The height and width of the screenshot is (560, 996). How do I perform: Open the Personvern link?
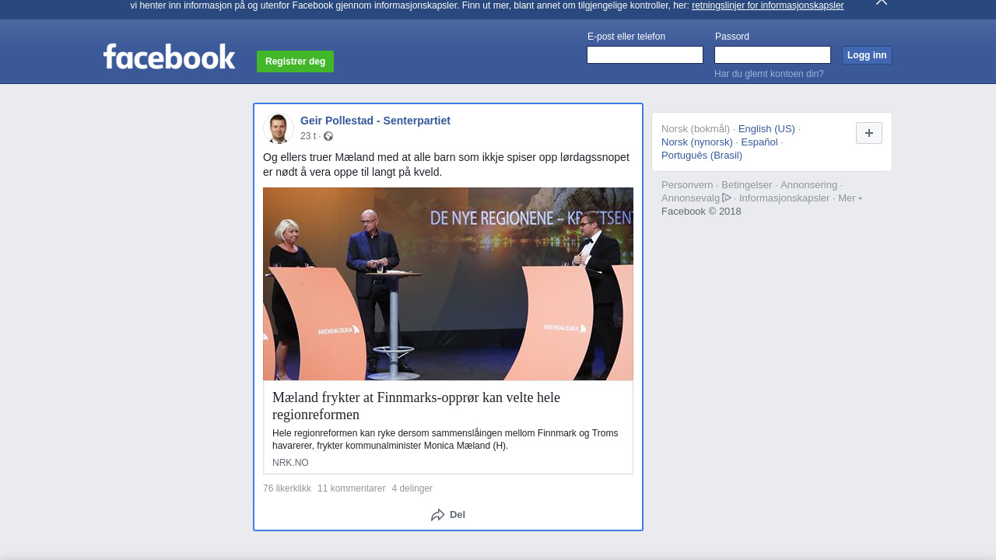click(687, 185)
